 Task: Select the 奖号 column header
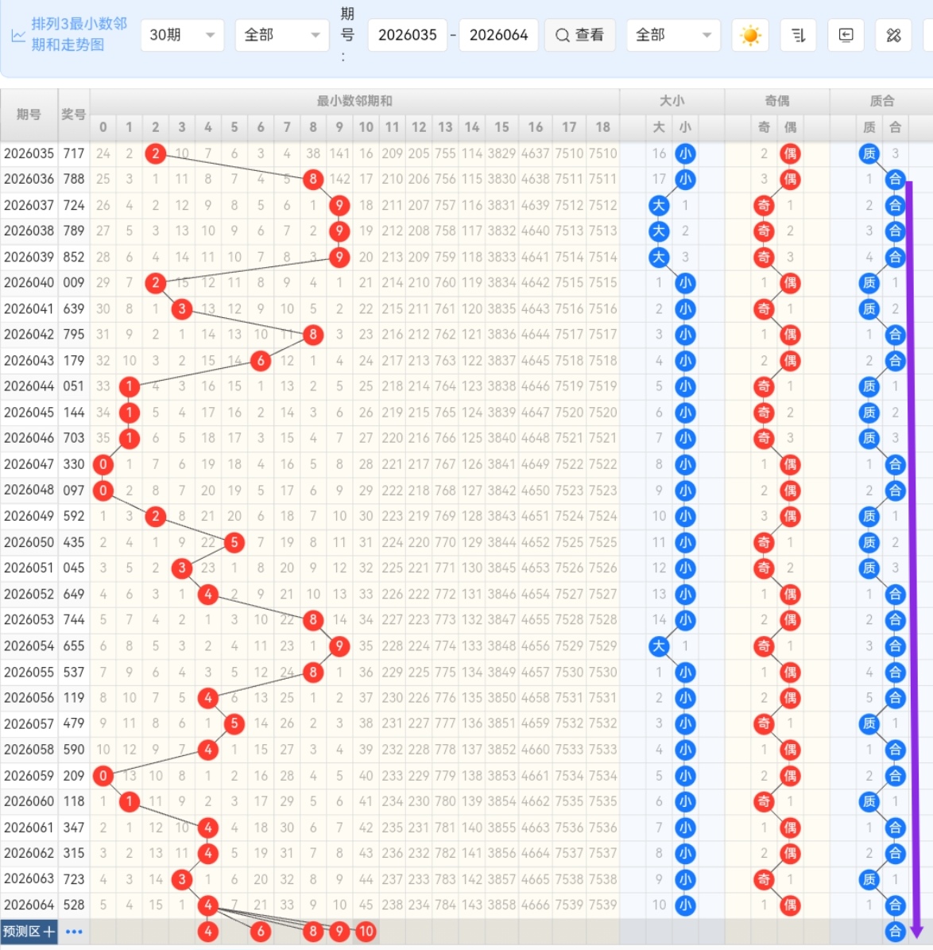pyautogui.click(x=74, y=114)
